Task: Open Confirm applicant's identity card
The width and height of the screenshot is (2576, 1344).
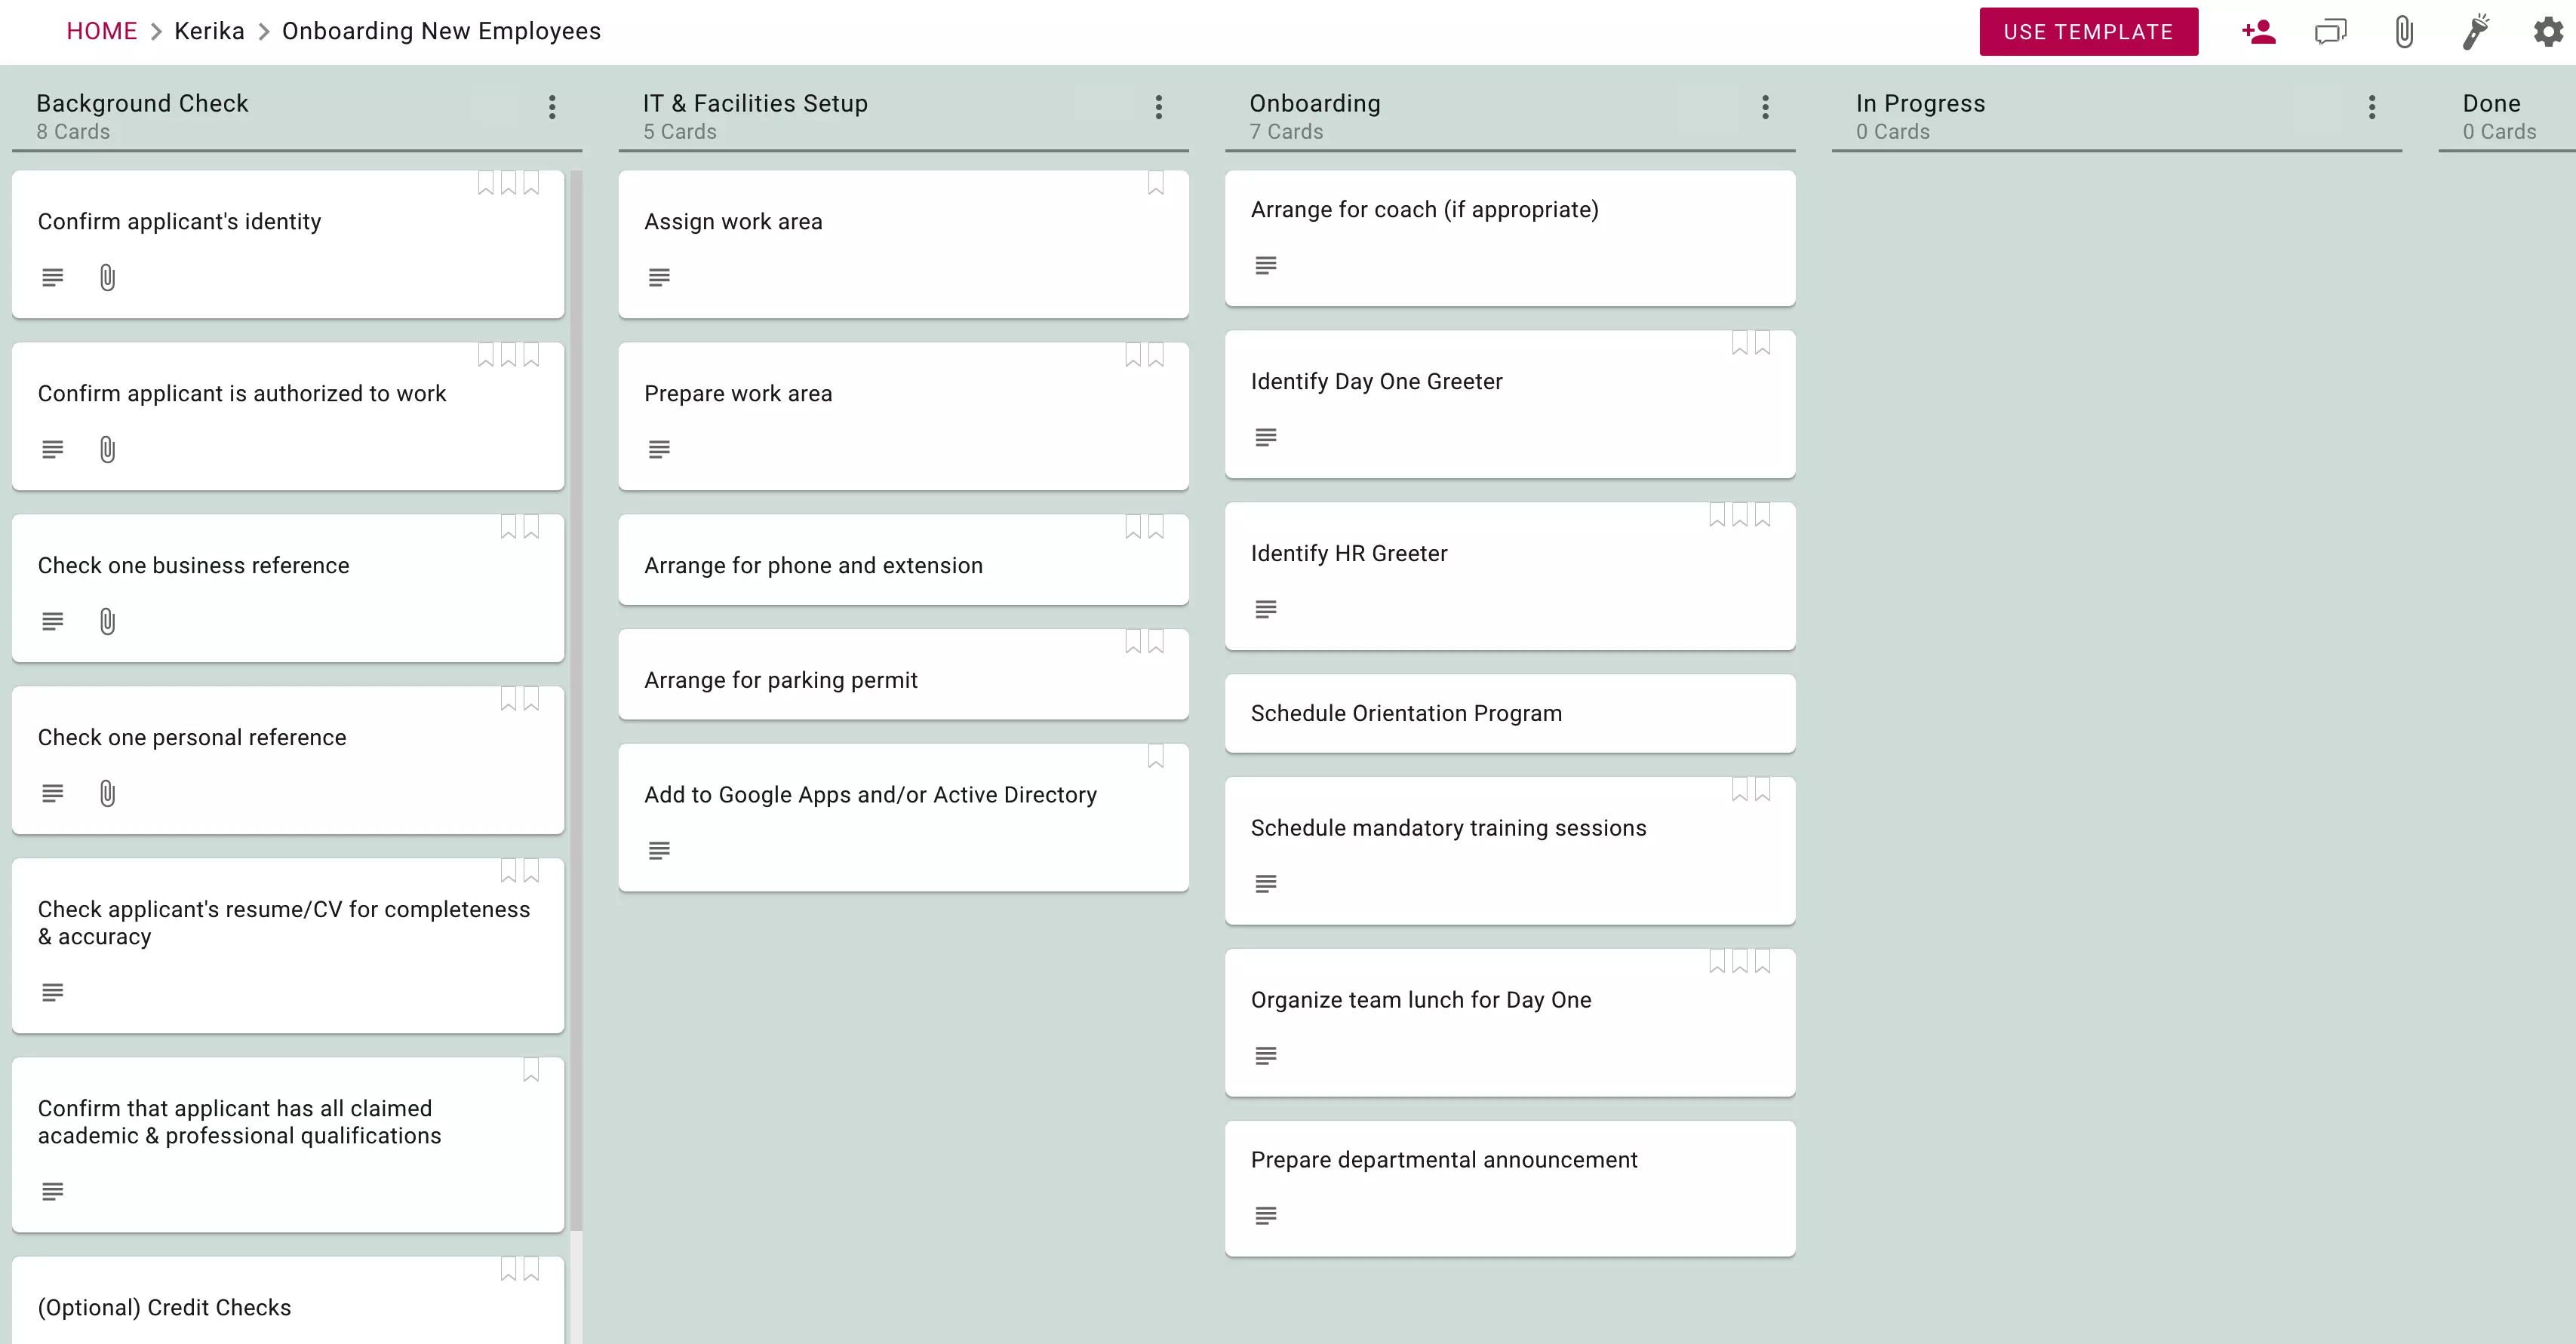Action: click(x=288, y=245)
